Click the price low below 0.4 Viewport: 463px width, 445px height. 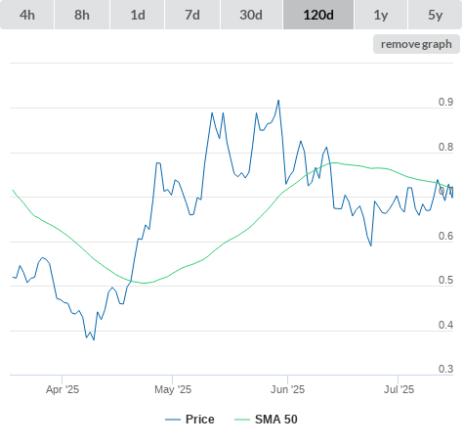94,339
